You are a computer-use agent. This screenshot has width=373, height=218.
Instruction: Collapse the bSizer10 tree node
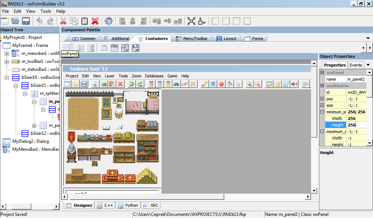(7, 78)
